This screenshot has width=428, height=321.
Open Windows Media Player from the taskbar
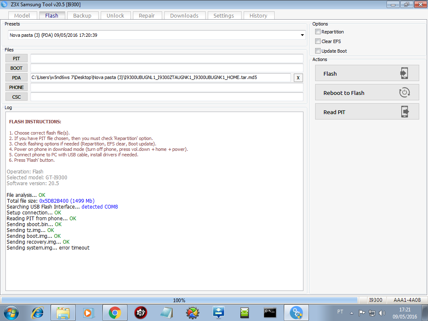pos(89,313)
